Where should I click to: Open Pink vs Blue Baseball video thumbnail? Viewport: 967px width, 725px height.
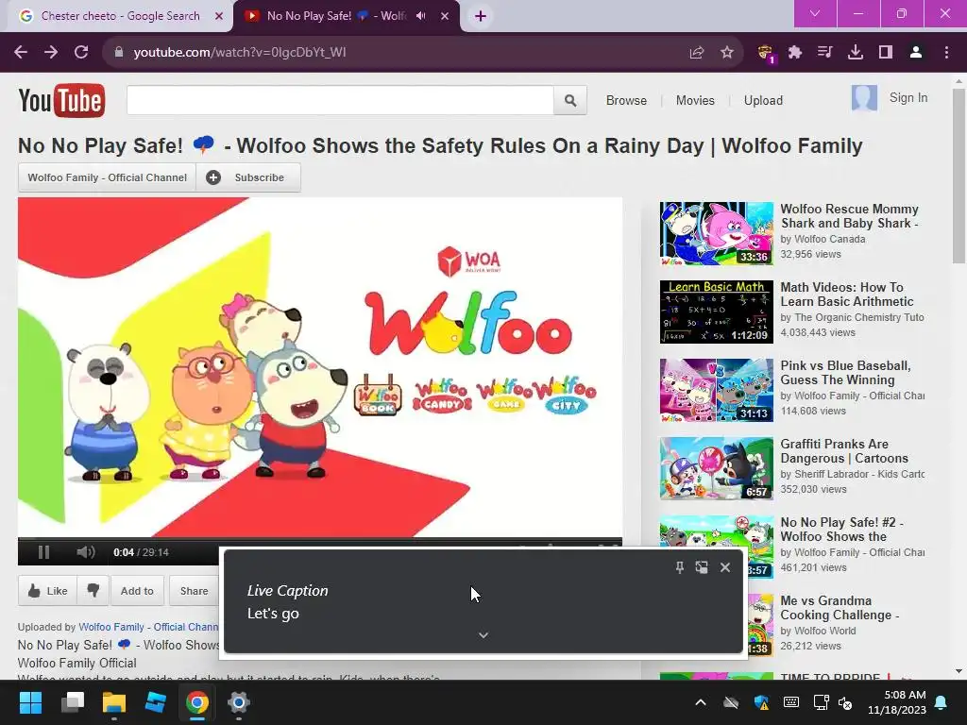pos(716,390)
